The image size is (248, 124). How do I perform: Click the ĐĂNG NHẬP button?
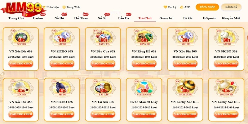tap(207, 7)
